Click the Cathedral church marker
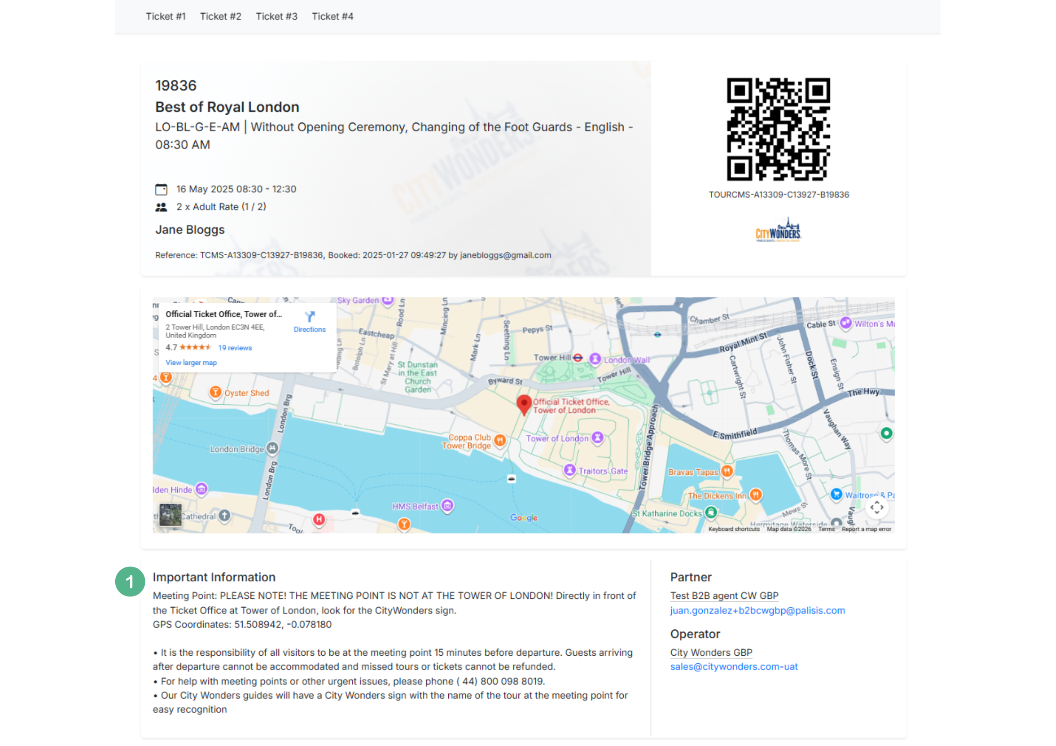The height and width of the screenshot is (746, 1056). coord(225,516)
